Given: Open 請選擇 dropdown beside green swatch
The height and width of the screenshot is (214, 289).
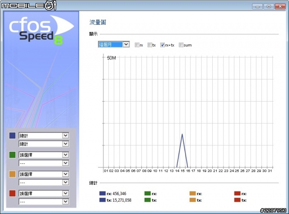Looking at the screenshot, I should click(44, 155).
